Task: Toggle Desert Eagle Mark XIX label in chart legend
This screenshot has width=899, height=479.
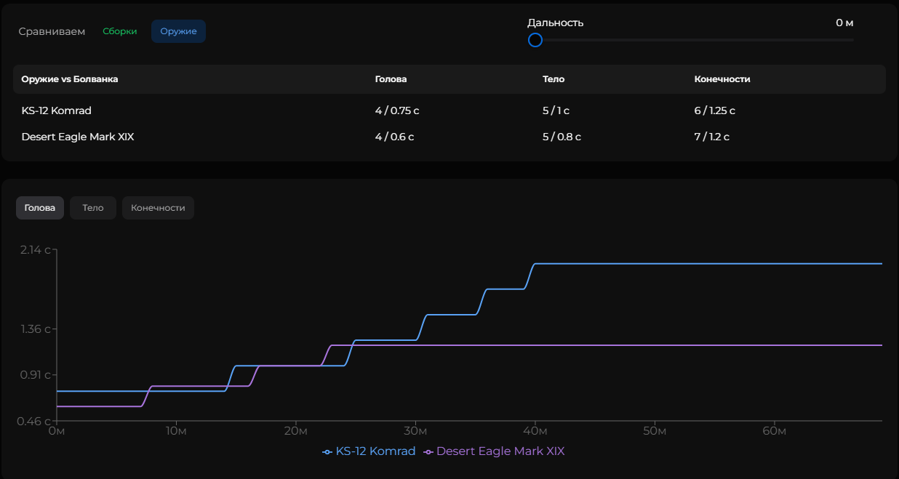Action: (500, 451)
